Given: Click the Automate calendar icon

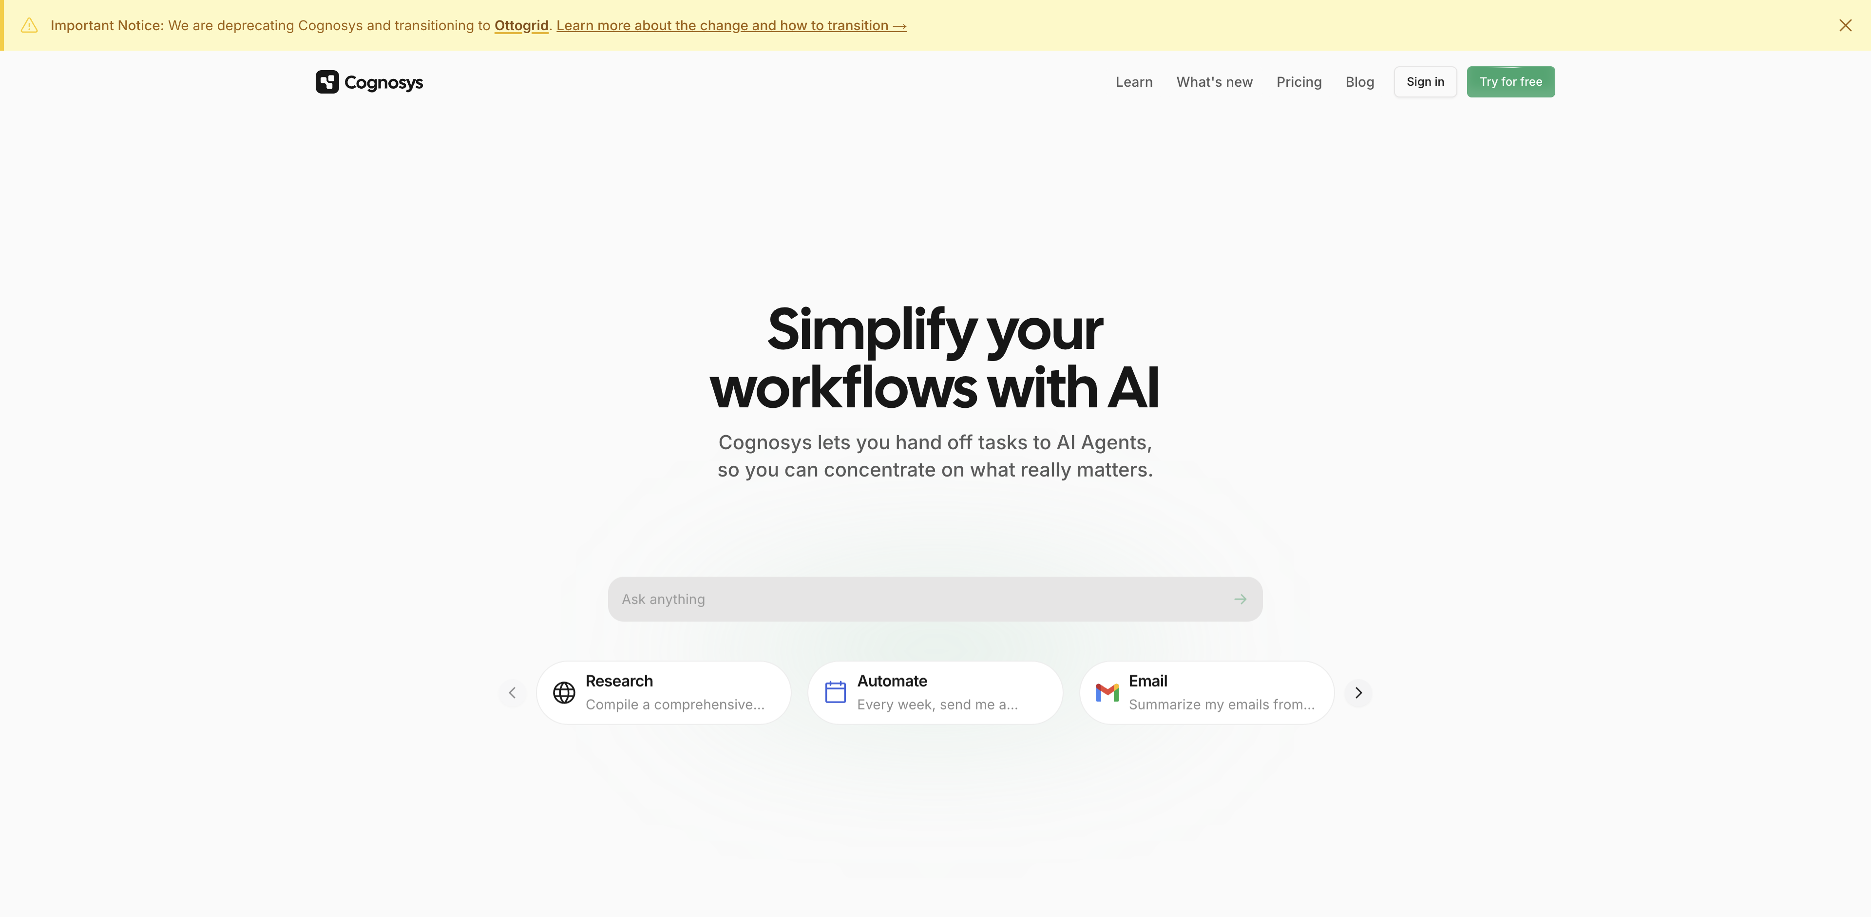Looking at the screenshot, I should (834, 692).
